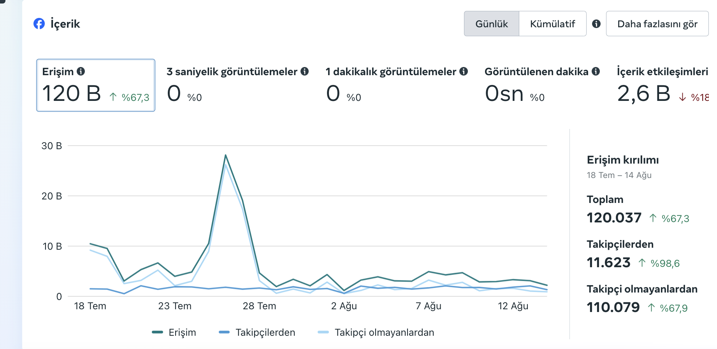Viewport: 717px width, 349px height.
Task: Click the Toplam 120.037 value
Action: click(x=614, y=218)
